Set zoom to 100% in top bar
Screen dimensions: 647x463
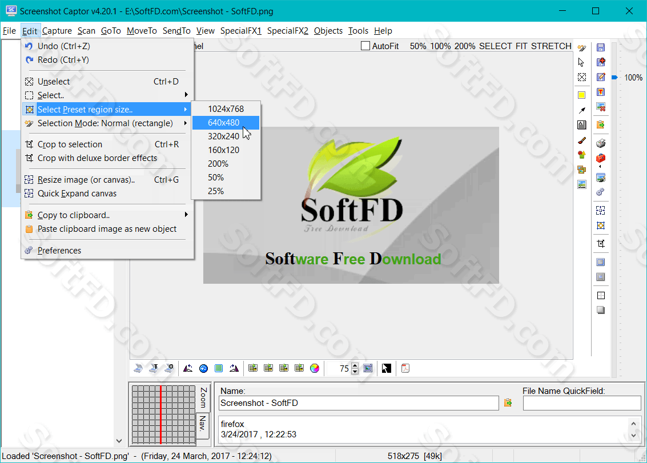pyautogui.click(x=441, y=46)
